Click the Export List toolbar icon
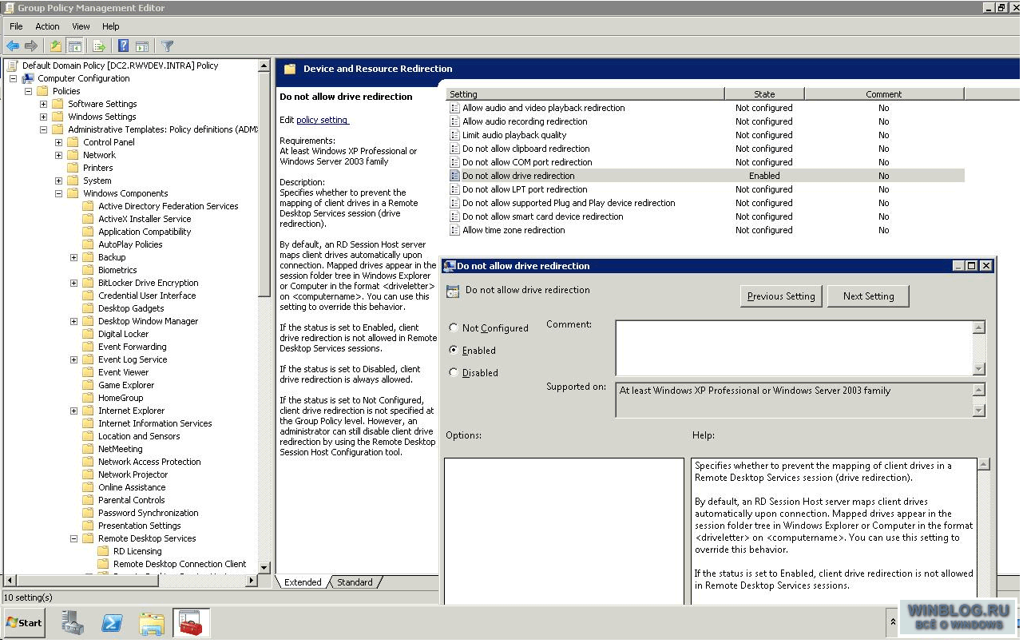The image size is (1023, 643). click(x=99, y=46)
